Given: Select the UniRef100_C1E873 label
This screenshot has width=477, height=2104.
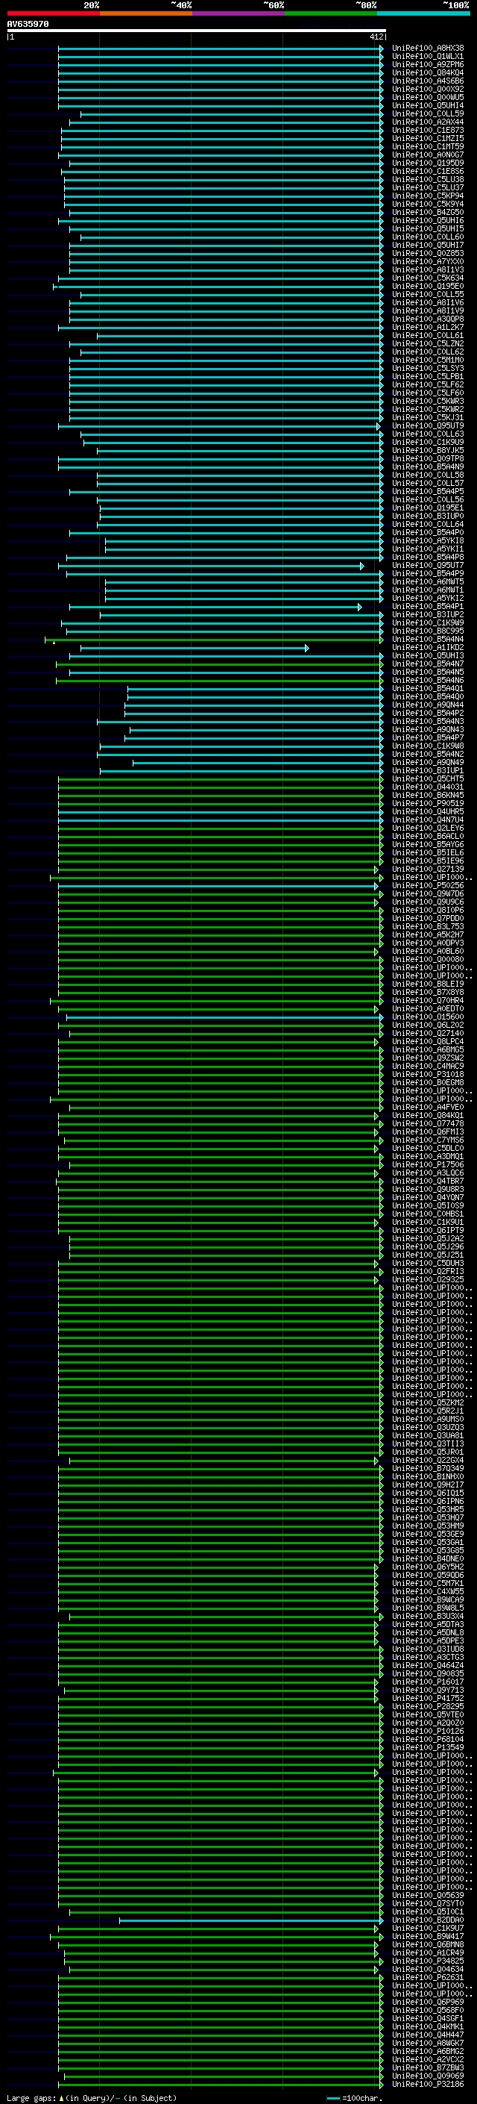Looking at the screenshot, I should tap(427, 130).
